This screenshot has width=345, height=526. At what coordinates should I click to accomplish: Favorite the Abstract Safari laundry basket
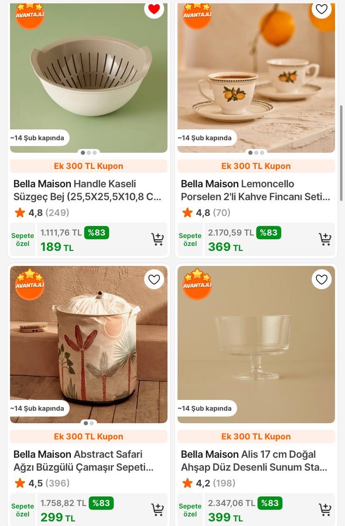[154, 280]
